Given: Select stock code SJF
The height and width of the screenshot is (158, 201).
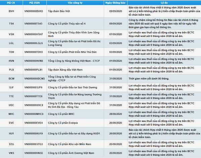Looking at the screenshot, I should pyautogui.click(x=11, y=88).
